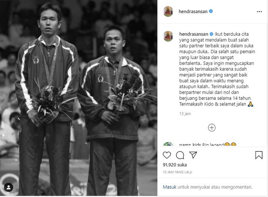This screenshot has height=197, width=268.
Task: Open the 13 jam caption timestamp
Action: 185,114
